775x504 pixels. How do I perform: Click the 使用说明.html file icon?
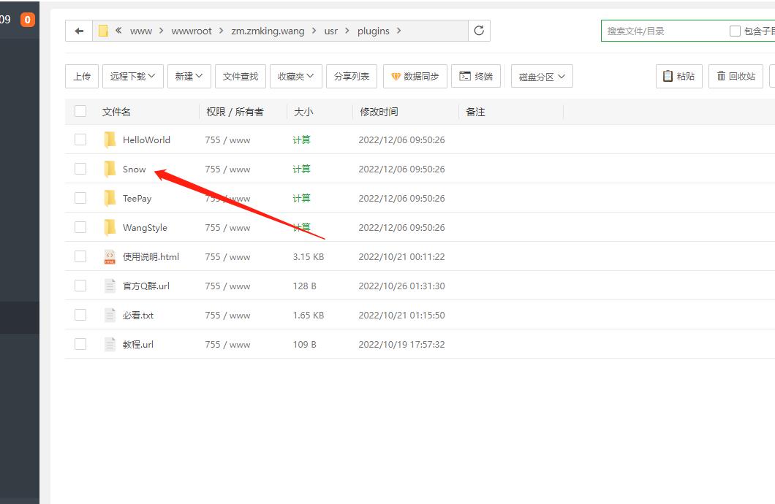pyautogui.click(x=110, y=256)
